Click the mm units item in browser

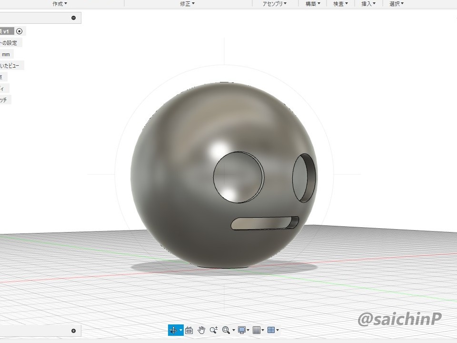(x=6, y=54)
